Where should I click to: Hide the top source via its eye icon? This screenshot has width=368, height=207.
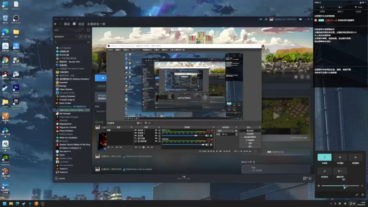point(156,130)
